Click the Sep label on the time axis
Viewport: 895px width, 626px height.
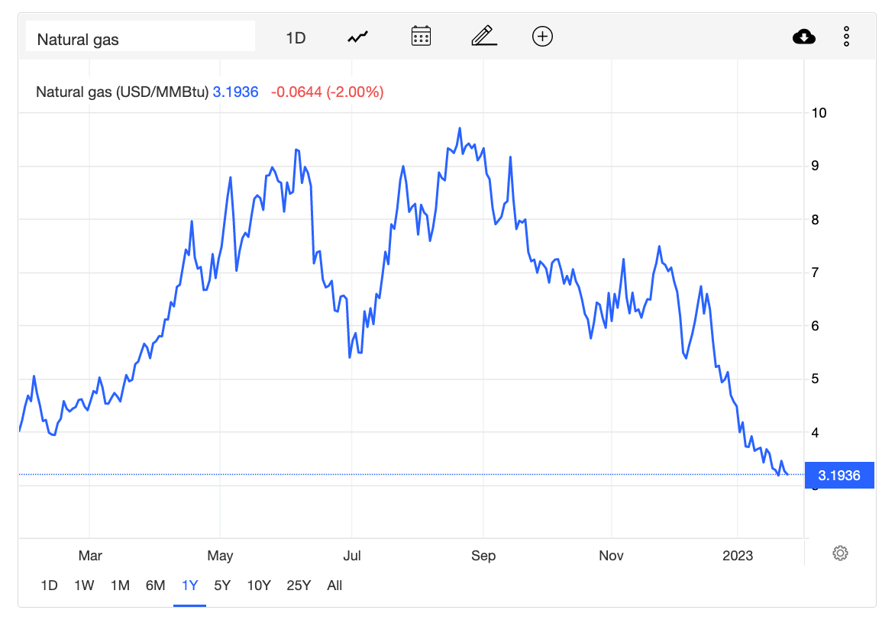pyautogui.click(x=483, y=556)
